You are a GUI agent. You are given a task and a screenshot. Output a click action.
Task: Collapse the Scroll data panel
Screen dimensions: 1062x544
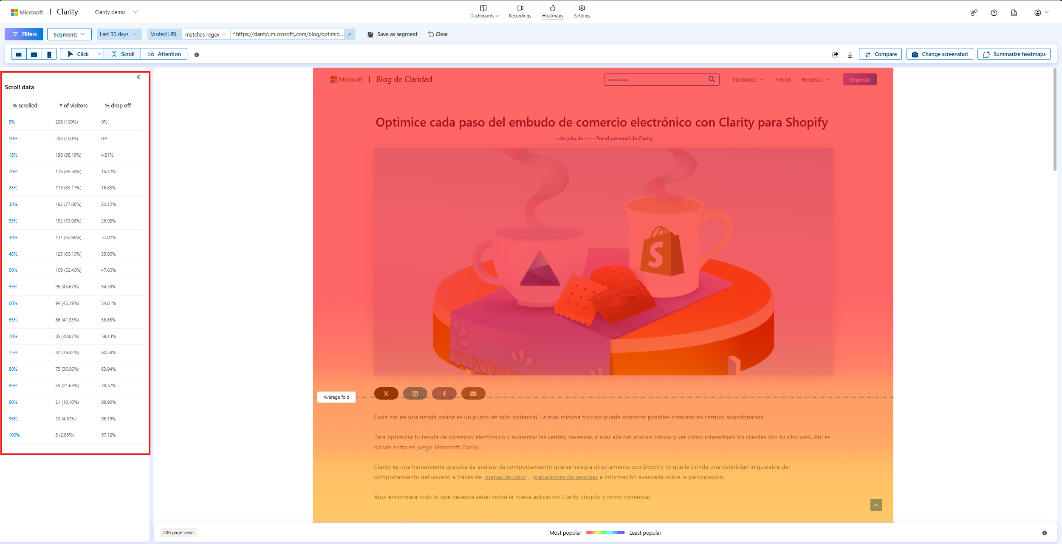click(x=138, y=77)
